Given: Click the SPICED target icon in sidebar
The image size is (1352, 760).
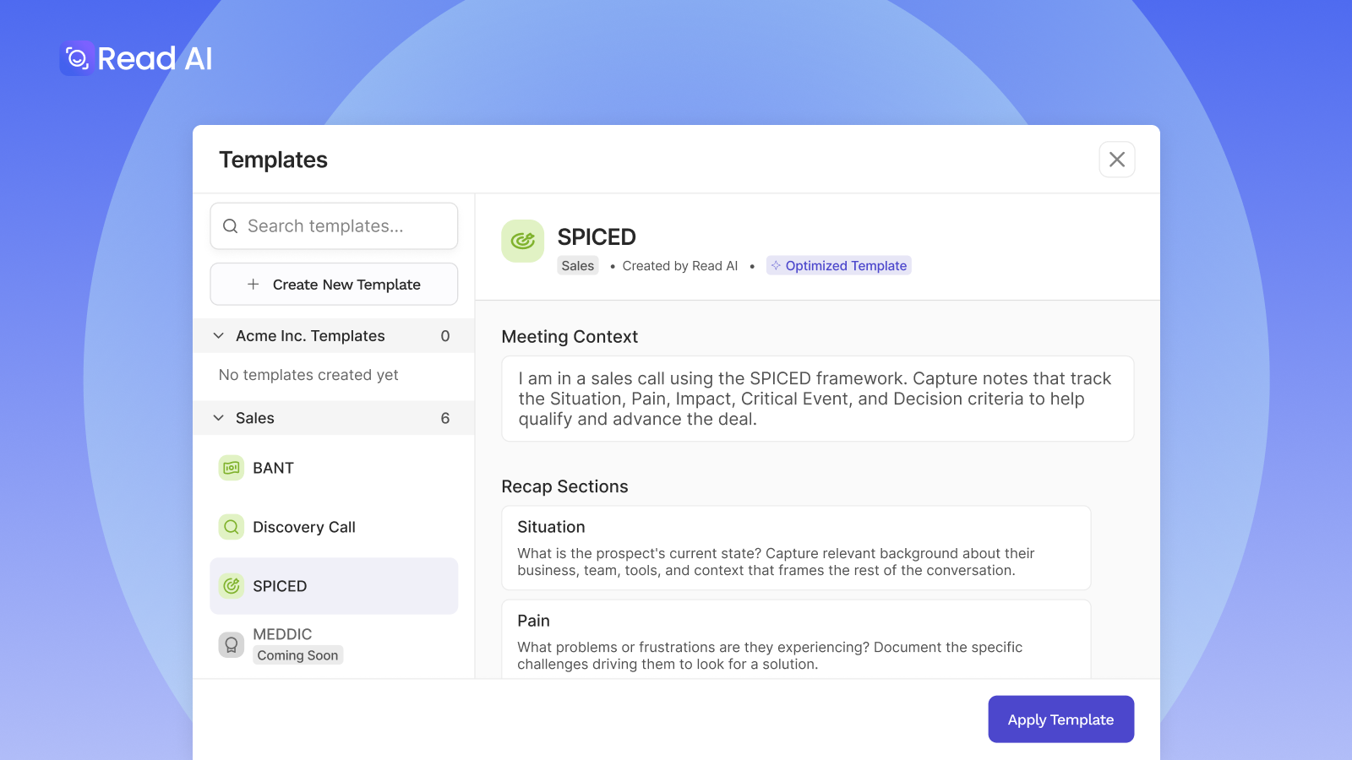Looking at the screenshot, I should (x=232, y=586).
